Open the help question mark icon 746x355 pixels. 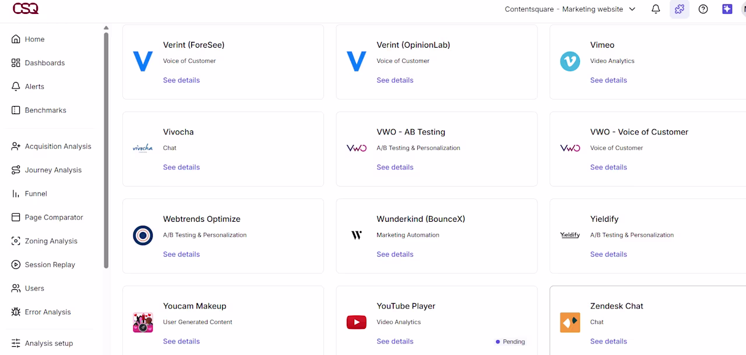[703, 9]
